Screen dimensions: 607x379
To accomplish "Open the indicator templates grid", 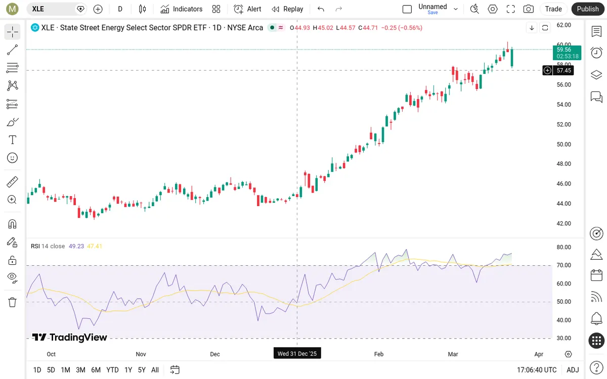I will [216, 9].
